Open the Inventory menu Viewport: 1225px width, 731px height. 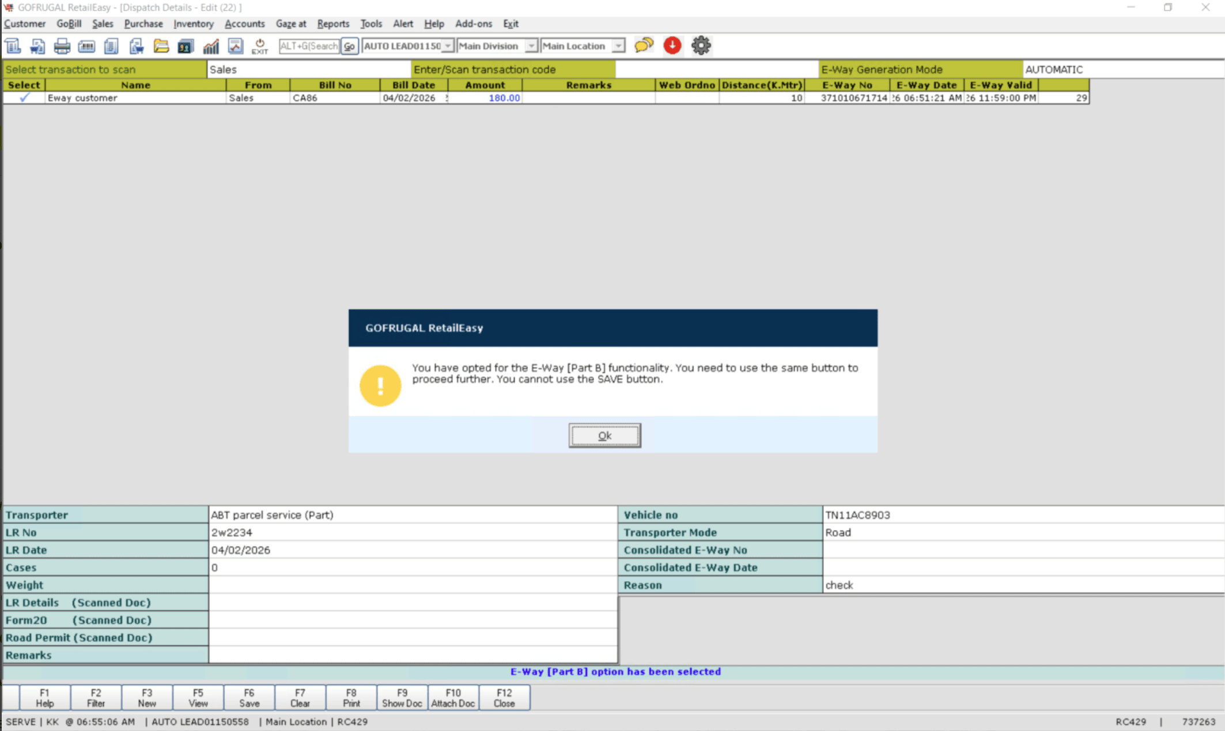pos(193,24)
